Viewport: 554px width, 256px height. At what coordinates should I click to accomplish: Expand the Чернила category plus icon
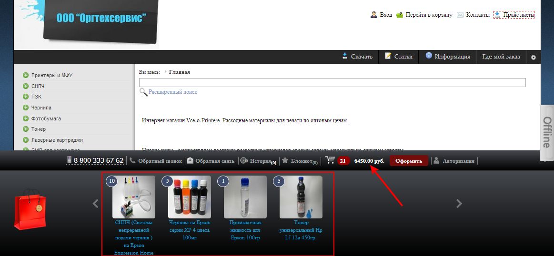25,108
